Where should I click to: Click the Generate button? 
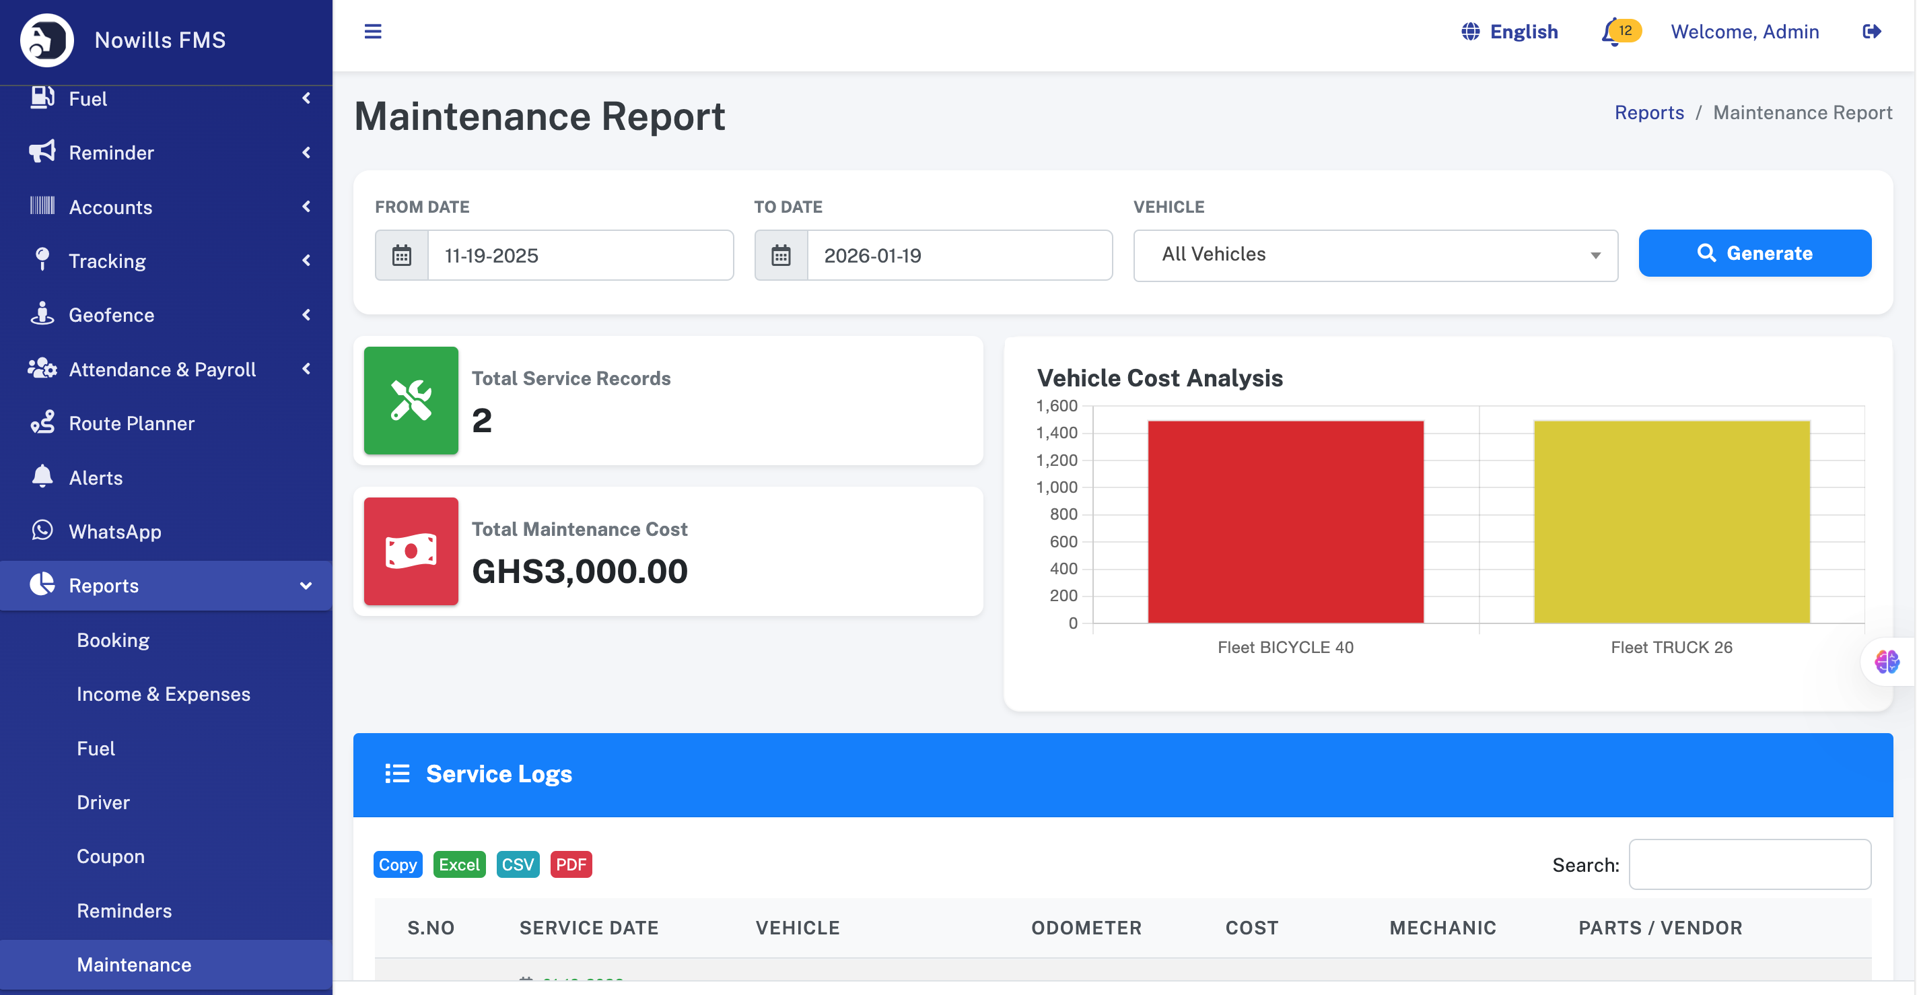[1754, 253]
